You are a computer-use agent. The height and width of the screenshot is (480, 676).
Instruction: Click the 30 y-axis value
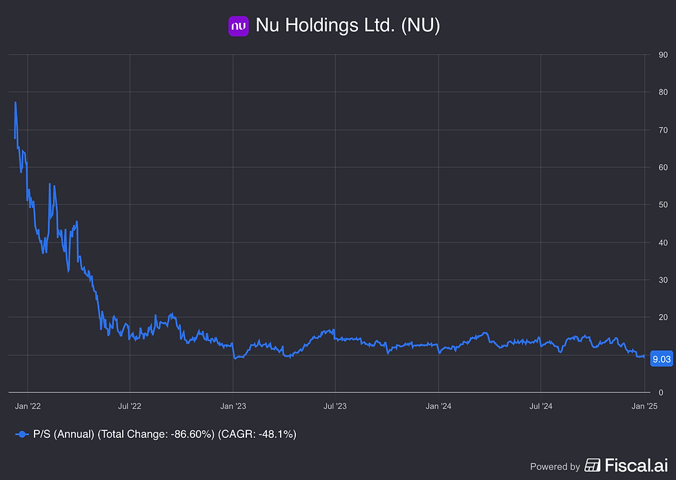pyautogui.click(x=663, y=280)
